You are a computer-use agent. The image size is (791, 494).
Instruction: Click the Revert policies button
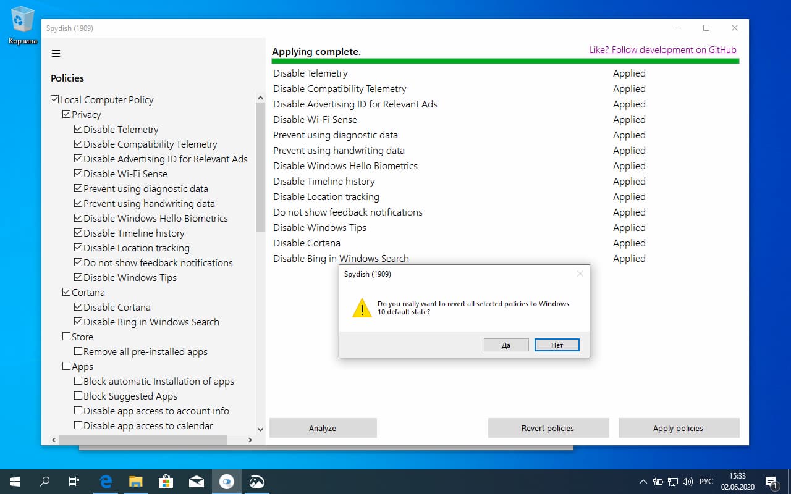548,428
